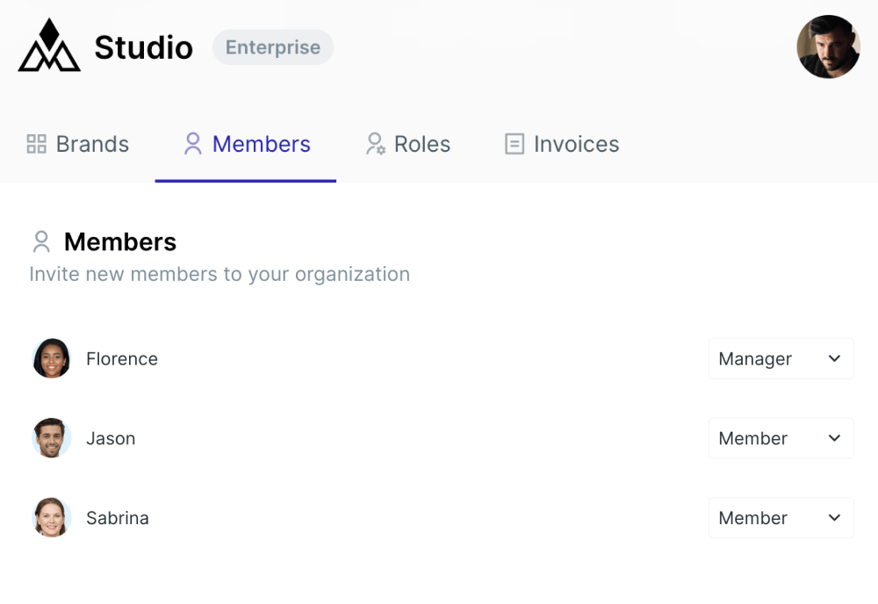The height and width of the screenshot is (604, 878).
Task: Click the Enterprise plan badge
Action: [x=272, y=47]
